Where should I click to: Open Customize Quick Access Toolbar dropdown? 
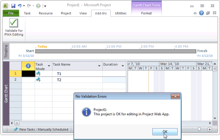tap(45, 6)
